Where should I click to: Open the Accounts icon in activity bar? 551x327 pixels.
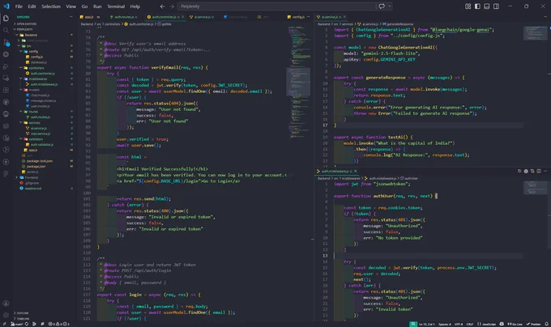coord(6,304)
